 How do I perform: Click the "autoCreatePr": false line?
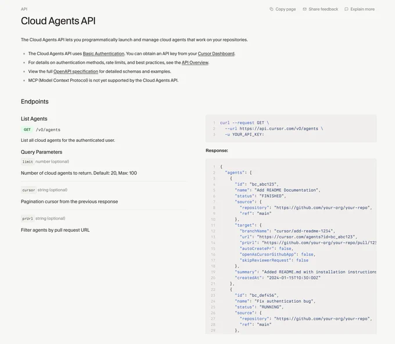pyautogui.click(x=267, y=249)
